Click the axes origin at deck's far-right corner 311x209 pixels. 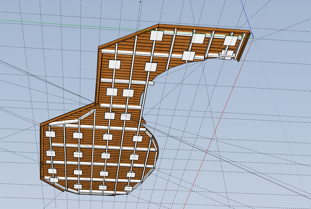253,38
